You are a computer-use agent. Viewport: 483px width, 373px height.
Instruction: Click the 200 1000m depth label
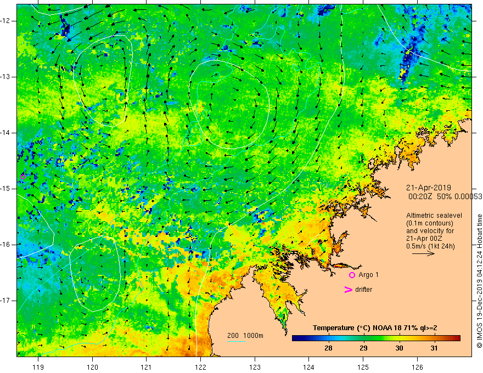(x=245, y=336)
